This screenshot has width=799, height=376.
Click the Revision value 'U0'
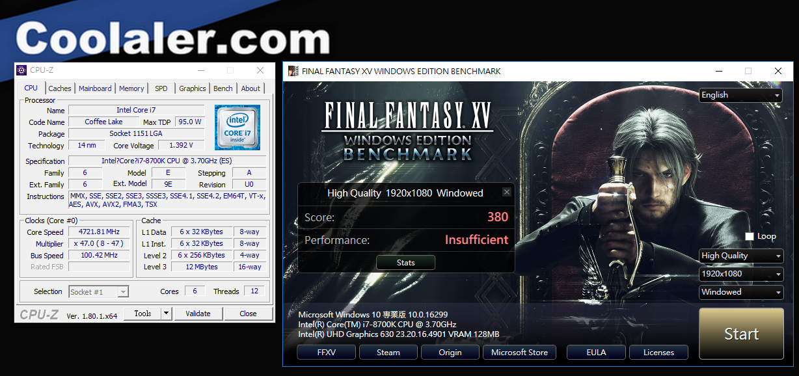pyautogui.click(x=249, y=184)
